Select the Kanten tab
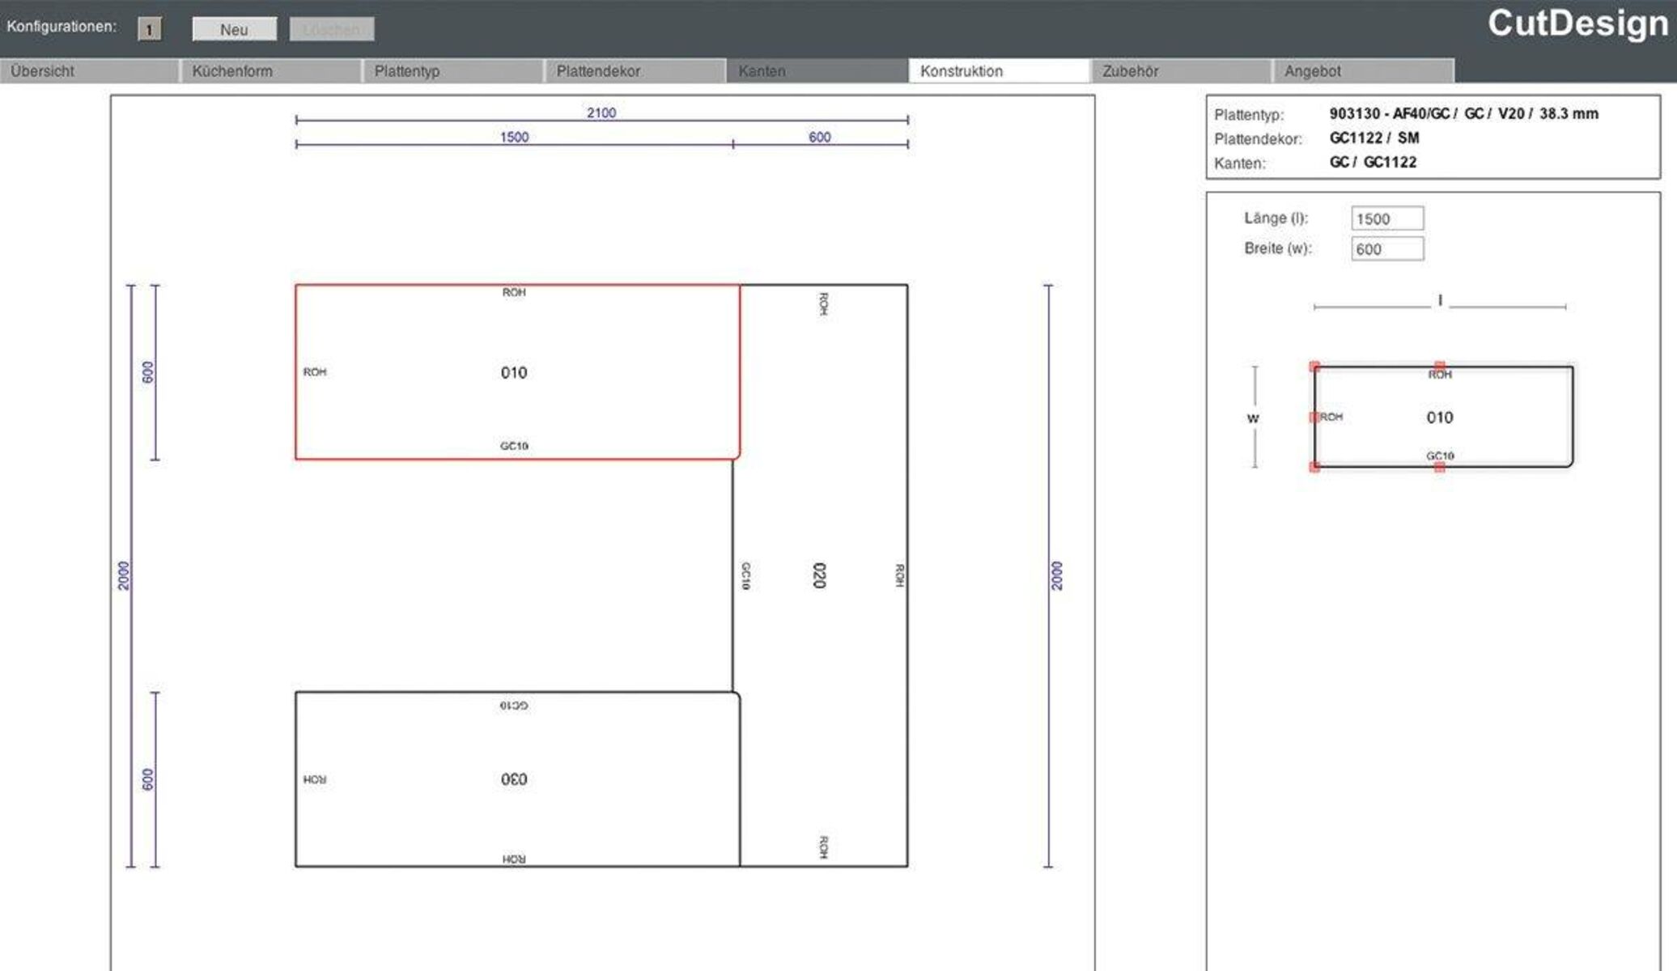The height and width of the screenshot is (971, 1677). tap(816, 71)
